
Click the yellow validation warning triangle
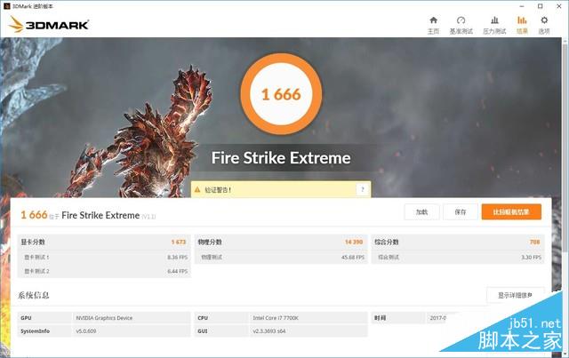click(197, 189)
